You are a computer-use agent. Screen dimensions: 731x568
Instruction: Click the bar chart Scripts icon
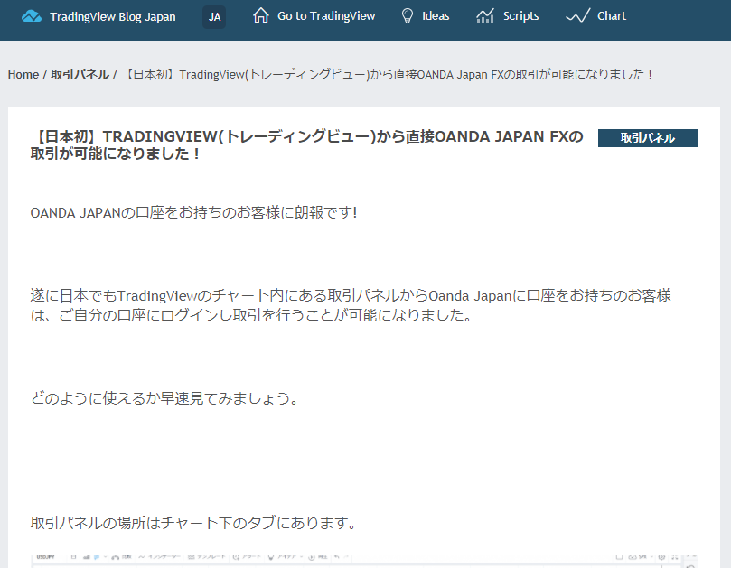tap(485, 16)
